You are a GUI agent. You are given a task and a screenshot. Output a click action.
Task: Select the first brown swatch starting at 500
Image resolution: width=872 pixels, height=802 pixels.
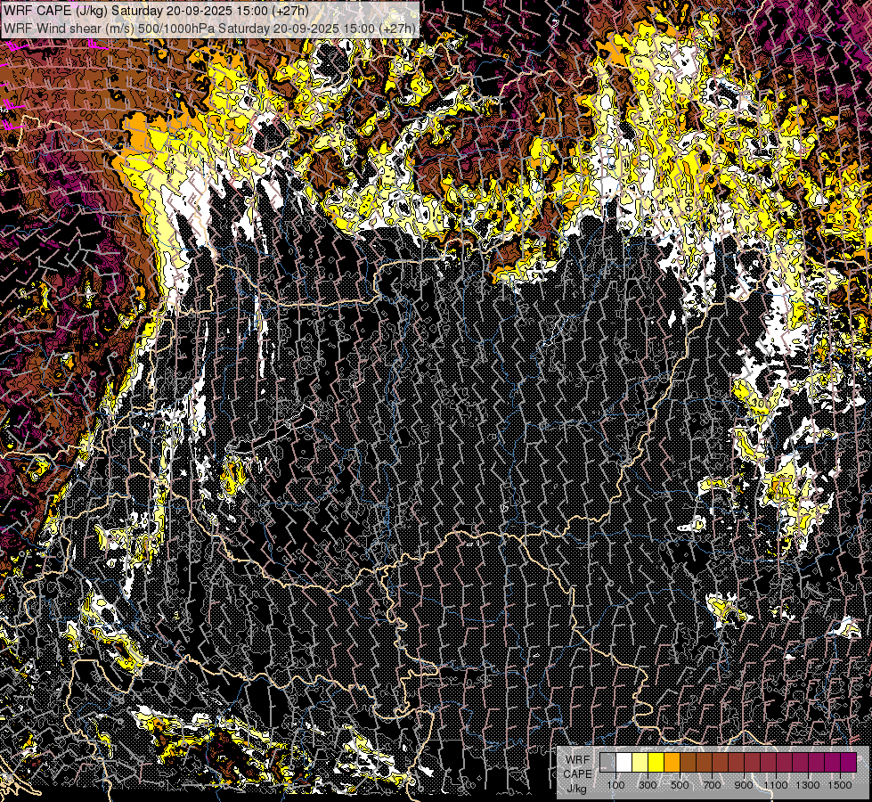pos(688,762)
